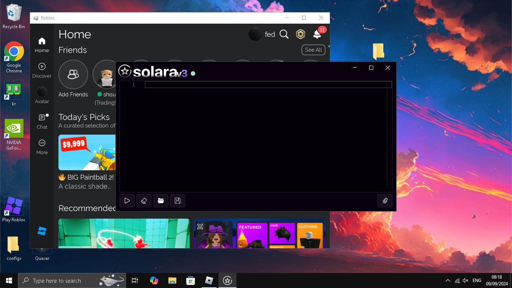The height and width of the screenshot is (288, 512).
Task: Open clock and date in taskbar
Action: tap(497, 280)
